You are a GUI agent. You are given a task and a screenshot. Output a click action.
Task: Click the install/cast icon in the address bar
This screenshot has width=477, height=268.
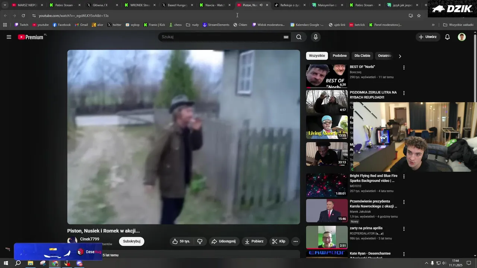(411, 16)
